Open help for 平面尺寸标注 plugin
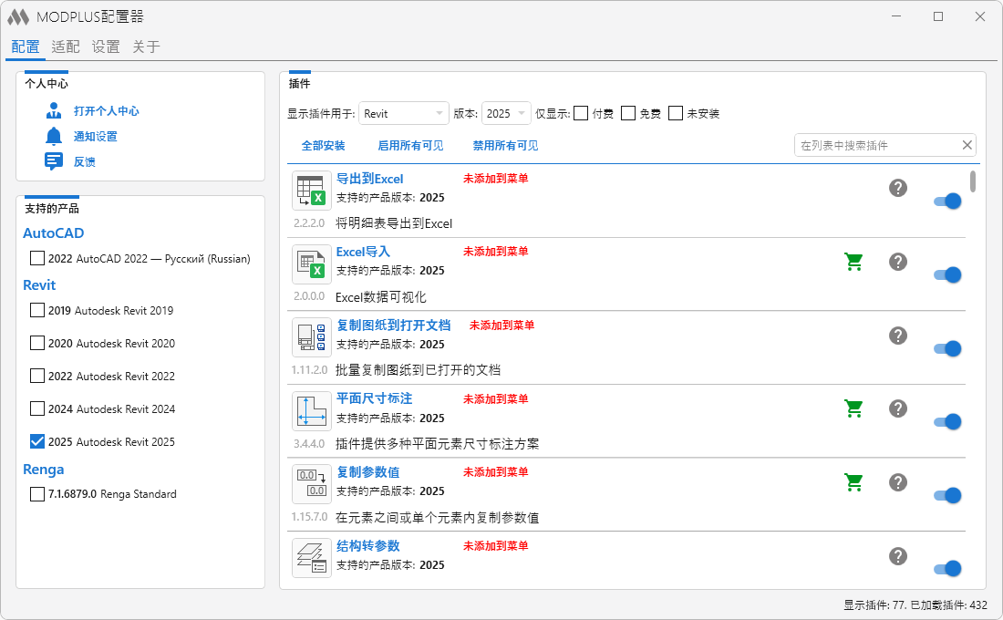 tap(898, 408)
